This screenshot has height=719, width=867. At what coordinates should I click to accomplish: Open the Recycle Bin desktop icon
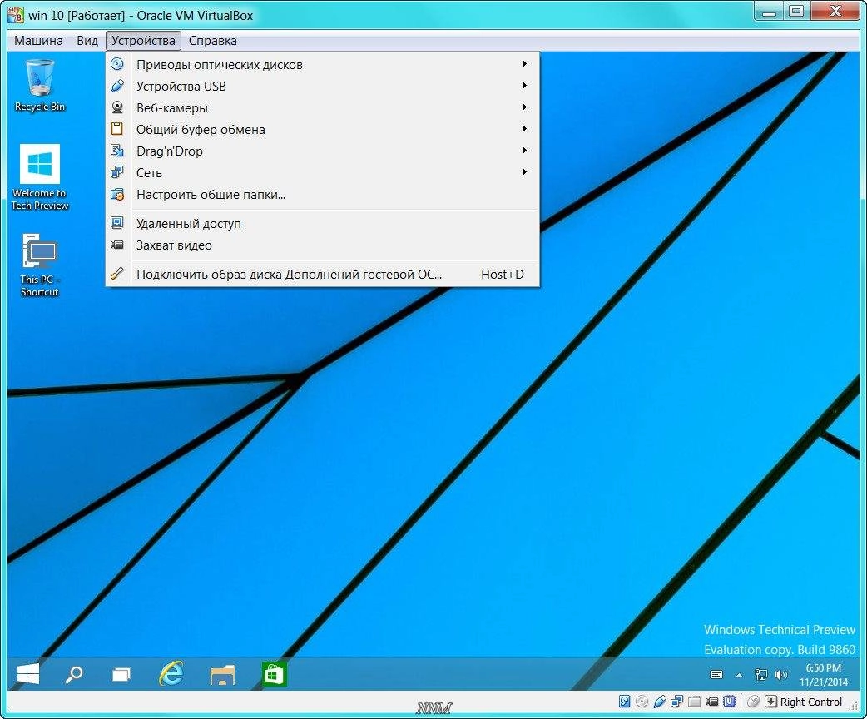coord(40,86)
